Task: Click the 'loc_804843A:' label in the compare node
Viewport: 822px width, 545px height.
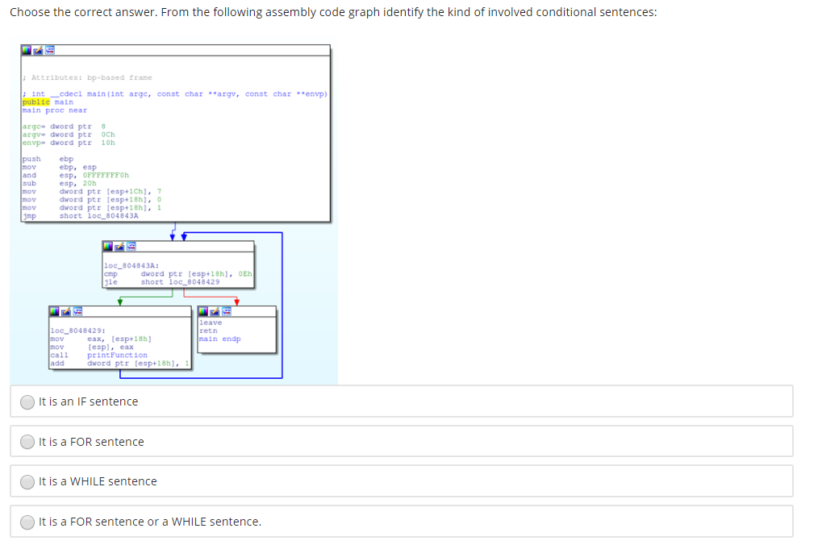Action: point(131,266)
